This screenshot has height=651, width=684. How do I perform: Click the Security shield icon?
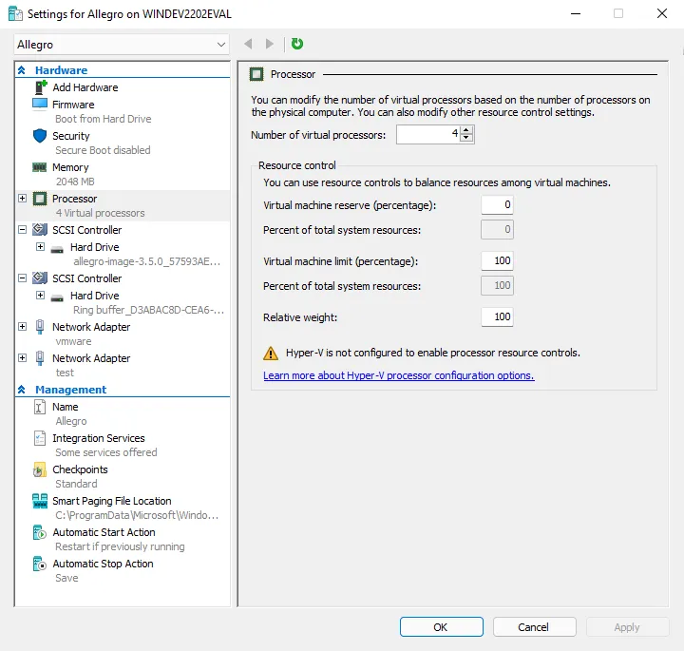click(40, 136)
